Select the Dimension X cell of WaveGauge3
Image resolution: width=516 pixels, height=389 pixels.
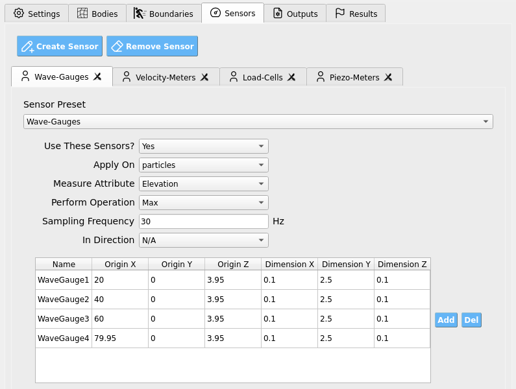click(x=289, y=318)
